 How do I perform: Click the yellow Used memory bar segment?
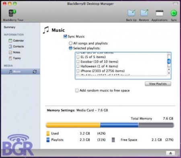tap(73, 125)
